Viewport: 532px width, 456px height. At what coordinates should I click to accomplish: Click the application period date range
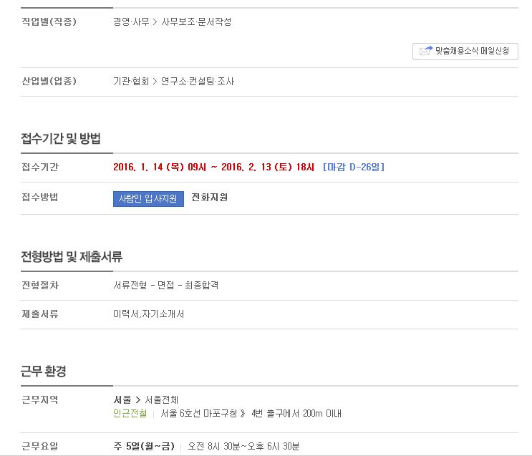tap(214, 167)
